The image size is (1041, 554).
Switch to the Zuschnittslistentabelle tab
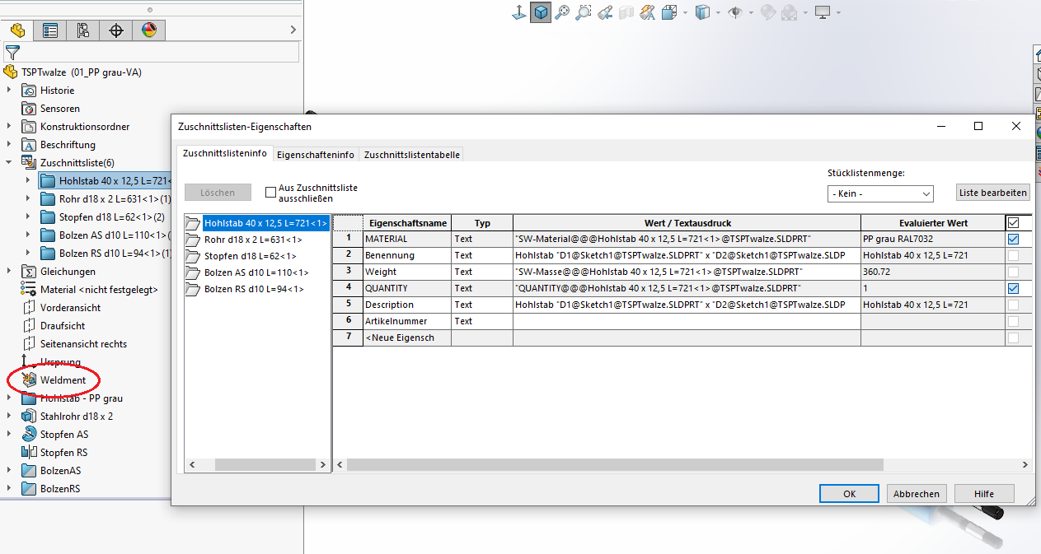(x=412, y=155)
